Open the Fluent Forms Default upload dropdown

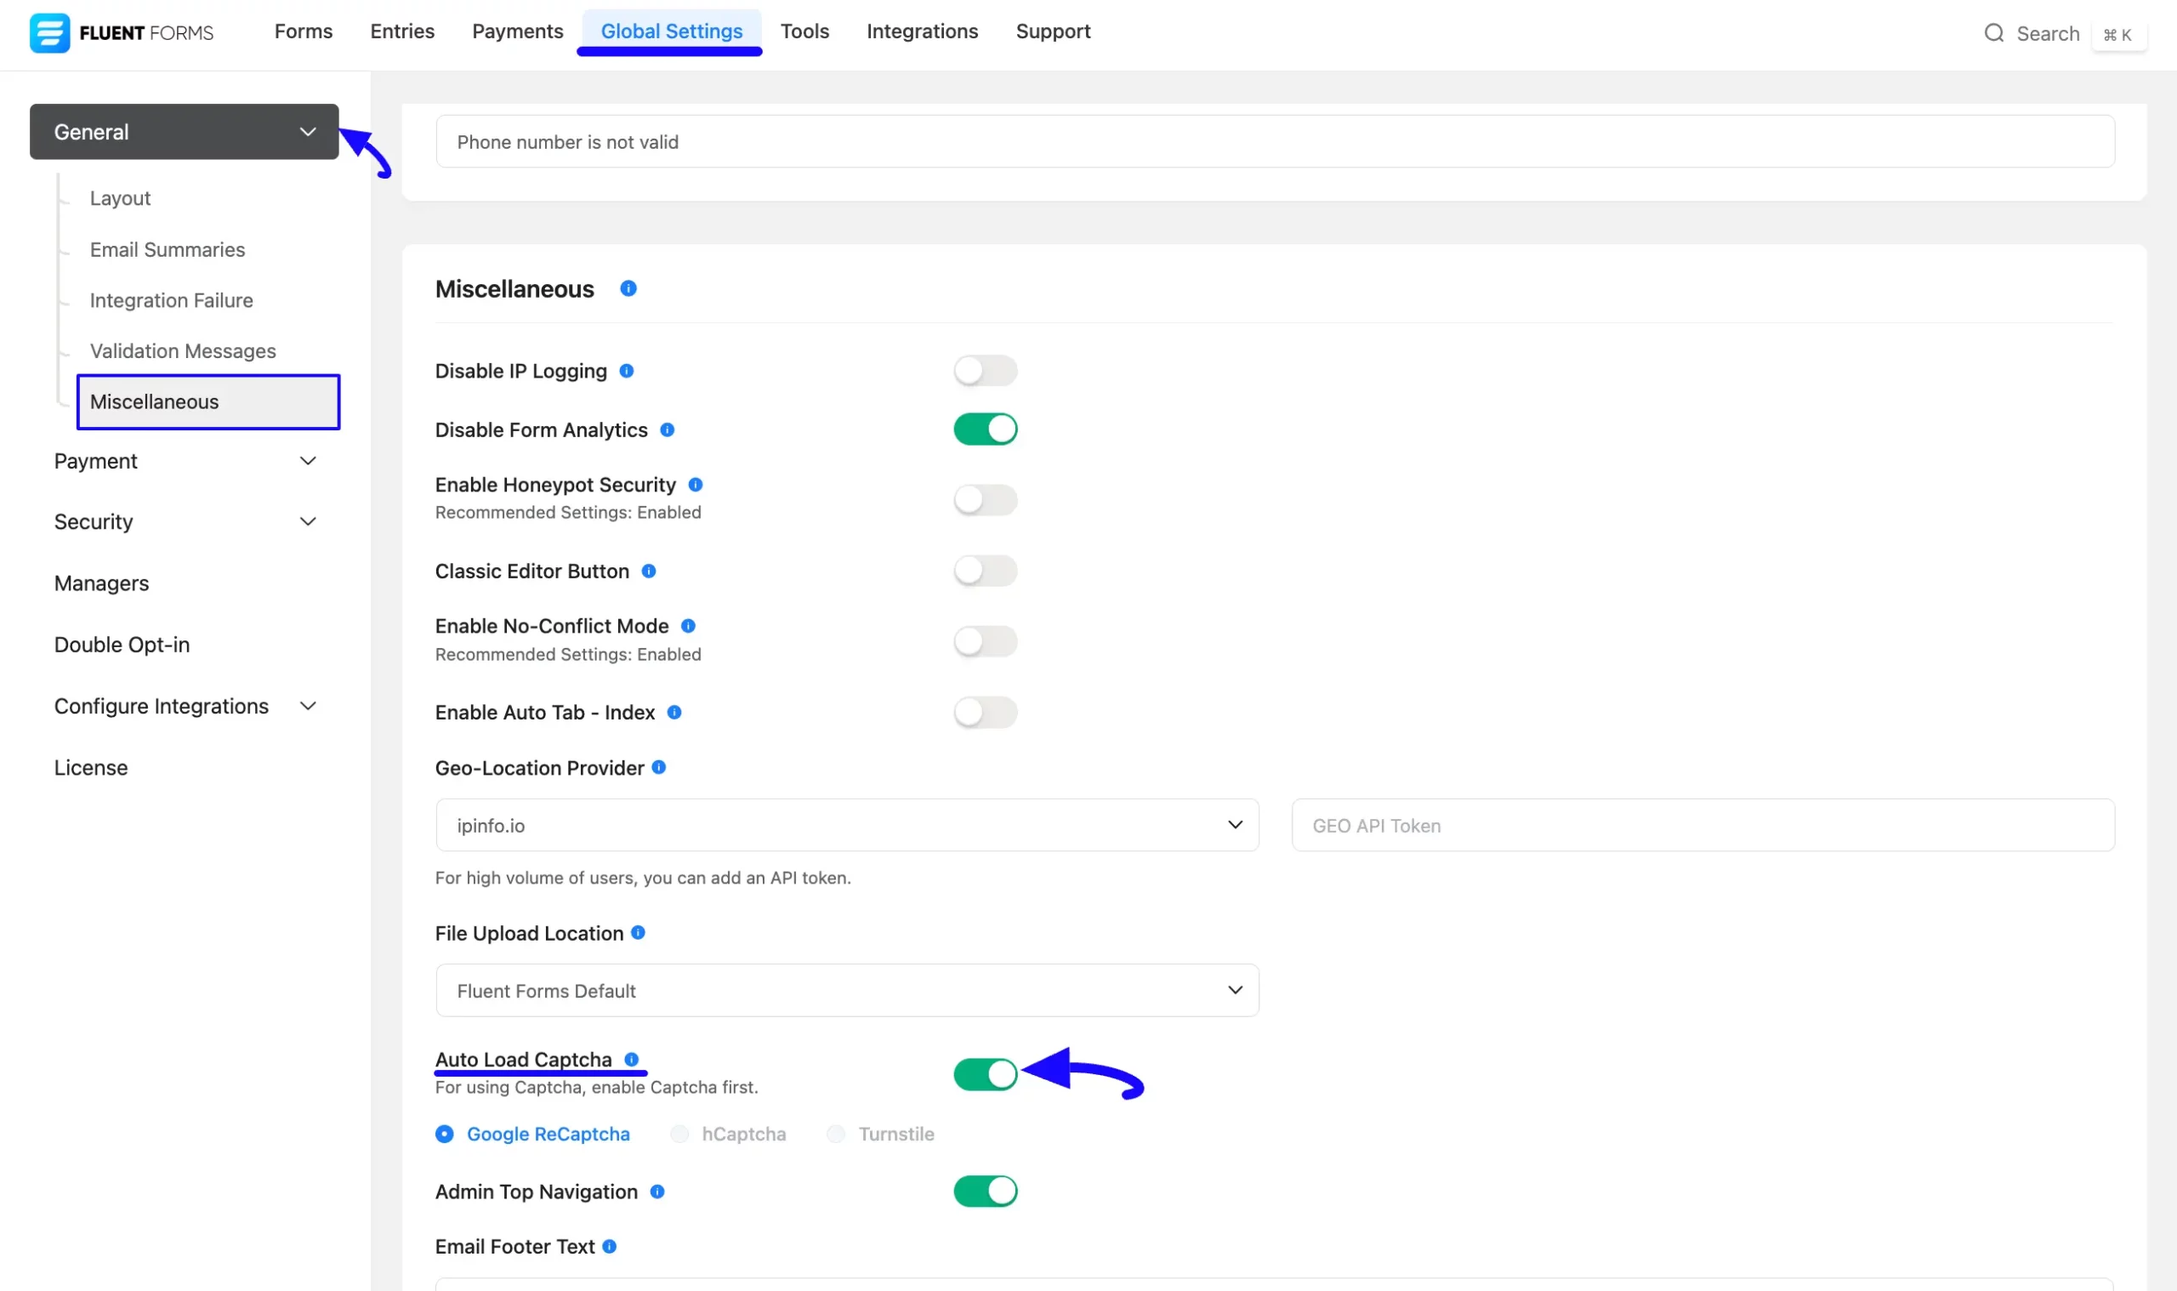(847, 991)
